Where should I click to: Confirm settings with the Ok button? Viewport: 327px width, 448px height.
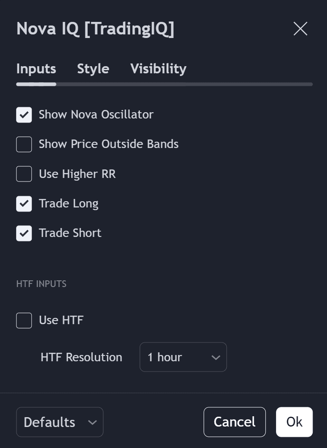pos(294,422)
